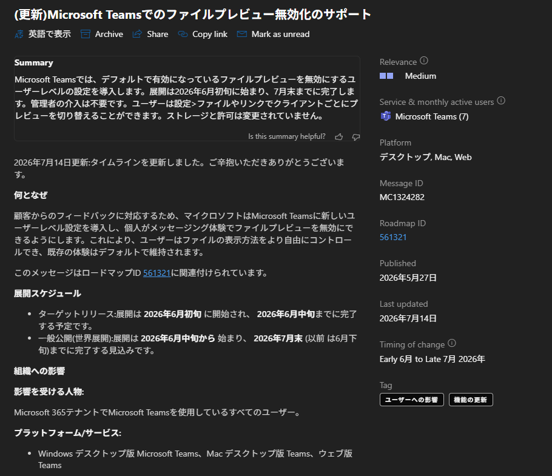Click the Share arrow icon

[137, 34]
